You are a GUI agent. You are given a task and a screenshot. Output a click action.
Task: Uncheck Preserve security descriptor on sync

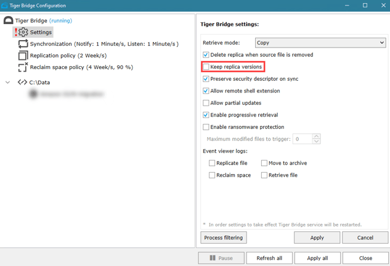206,79
